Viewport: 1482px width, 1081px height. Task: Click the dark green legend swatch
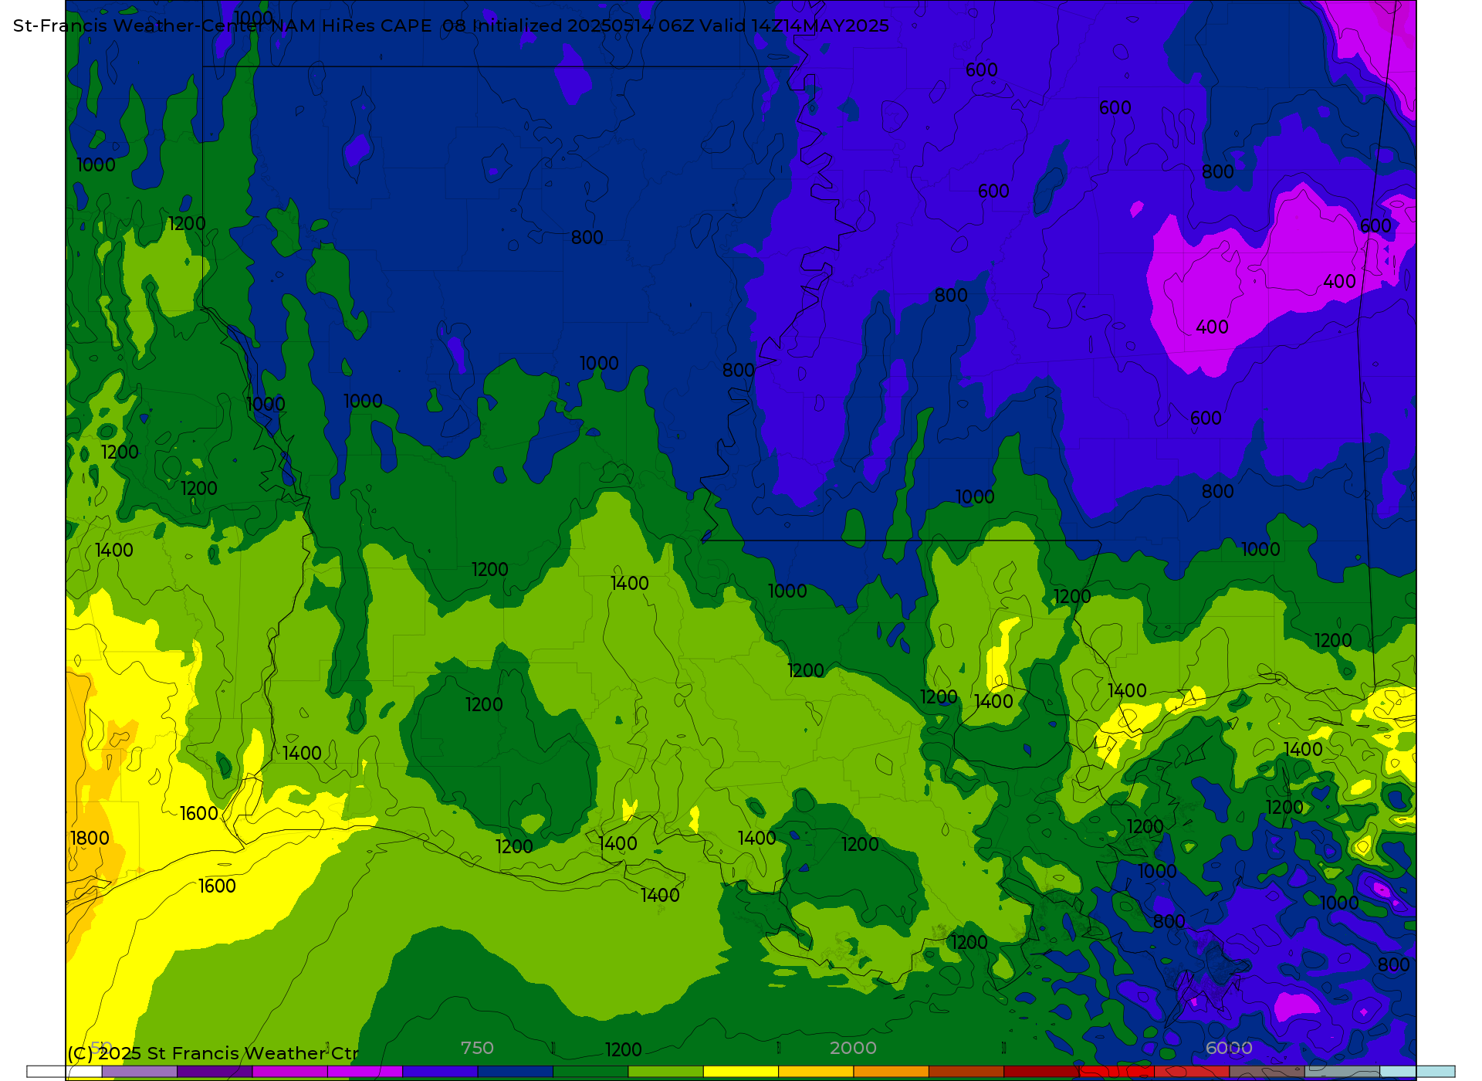590,1072
